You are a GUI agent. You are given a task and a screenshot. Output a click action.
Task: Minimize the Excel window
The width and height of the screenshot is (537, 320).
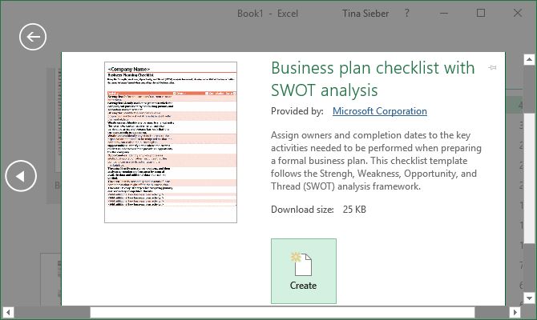[x=444, y=14]
